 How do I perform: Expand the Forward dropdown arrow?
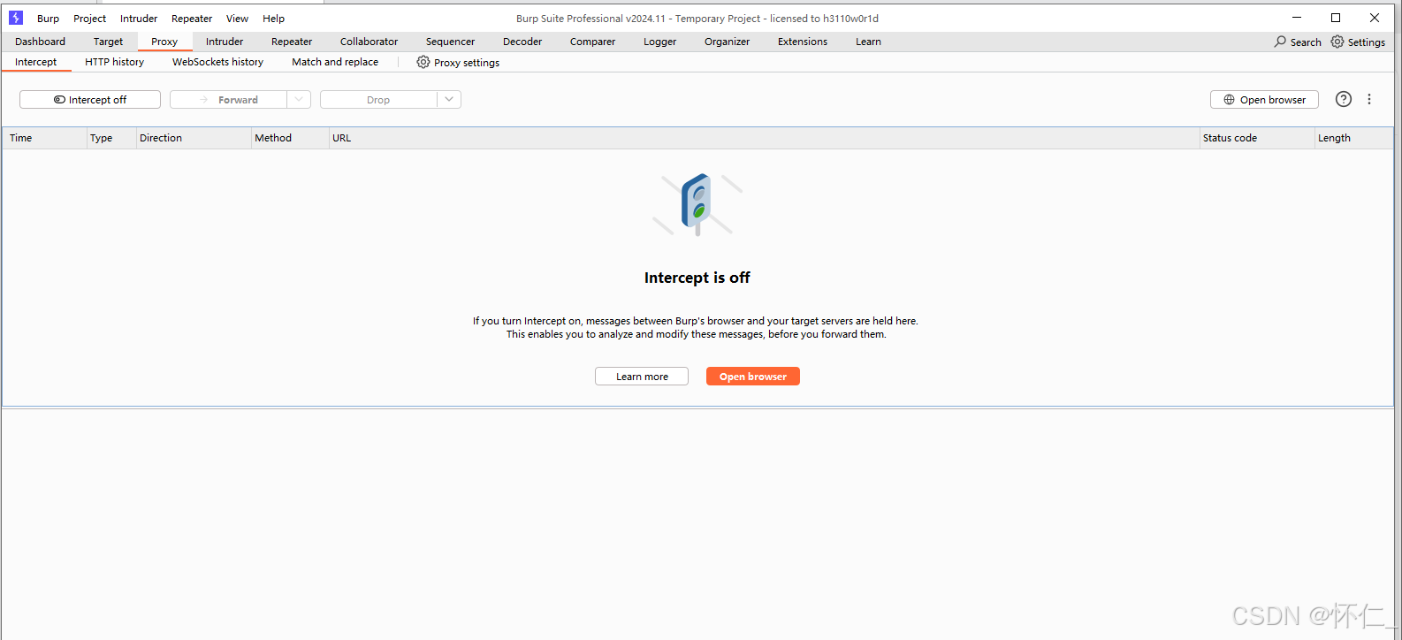pos(299,100)
